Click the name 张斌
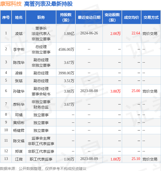Viewport: 161px width, 171px height. pyautogui.click(x=19, y=81)
